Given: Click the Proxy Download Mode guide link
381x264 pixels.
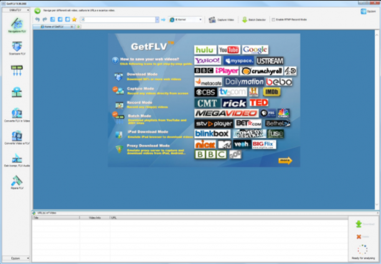Looking at the screenshot, I should pos(148,146).
